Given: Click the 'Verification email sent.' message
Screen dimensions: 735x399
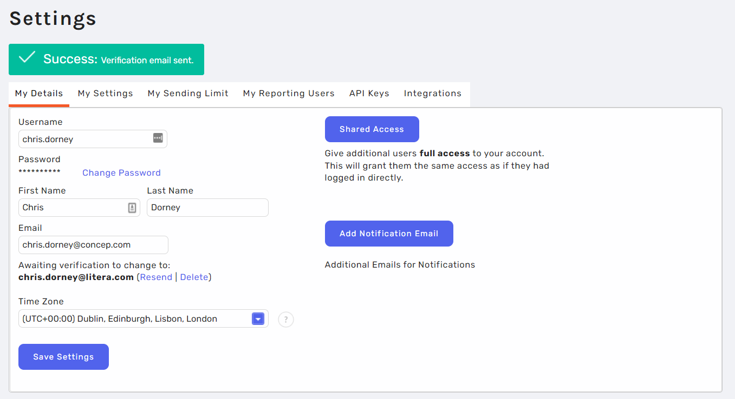Looking at the screenshot, I should click(x=147, y=61).
